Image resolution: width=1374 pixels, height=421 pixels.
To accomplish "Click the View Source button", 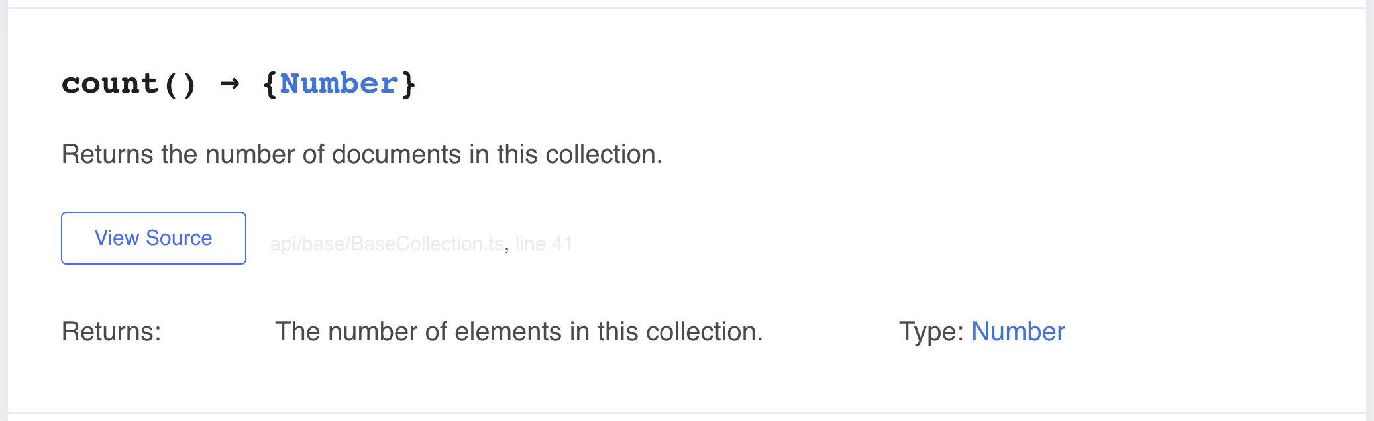I will click(154, 238).
